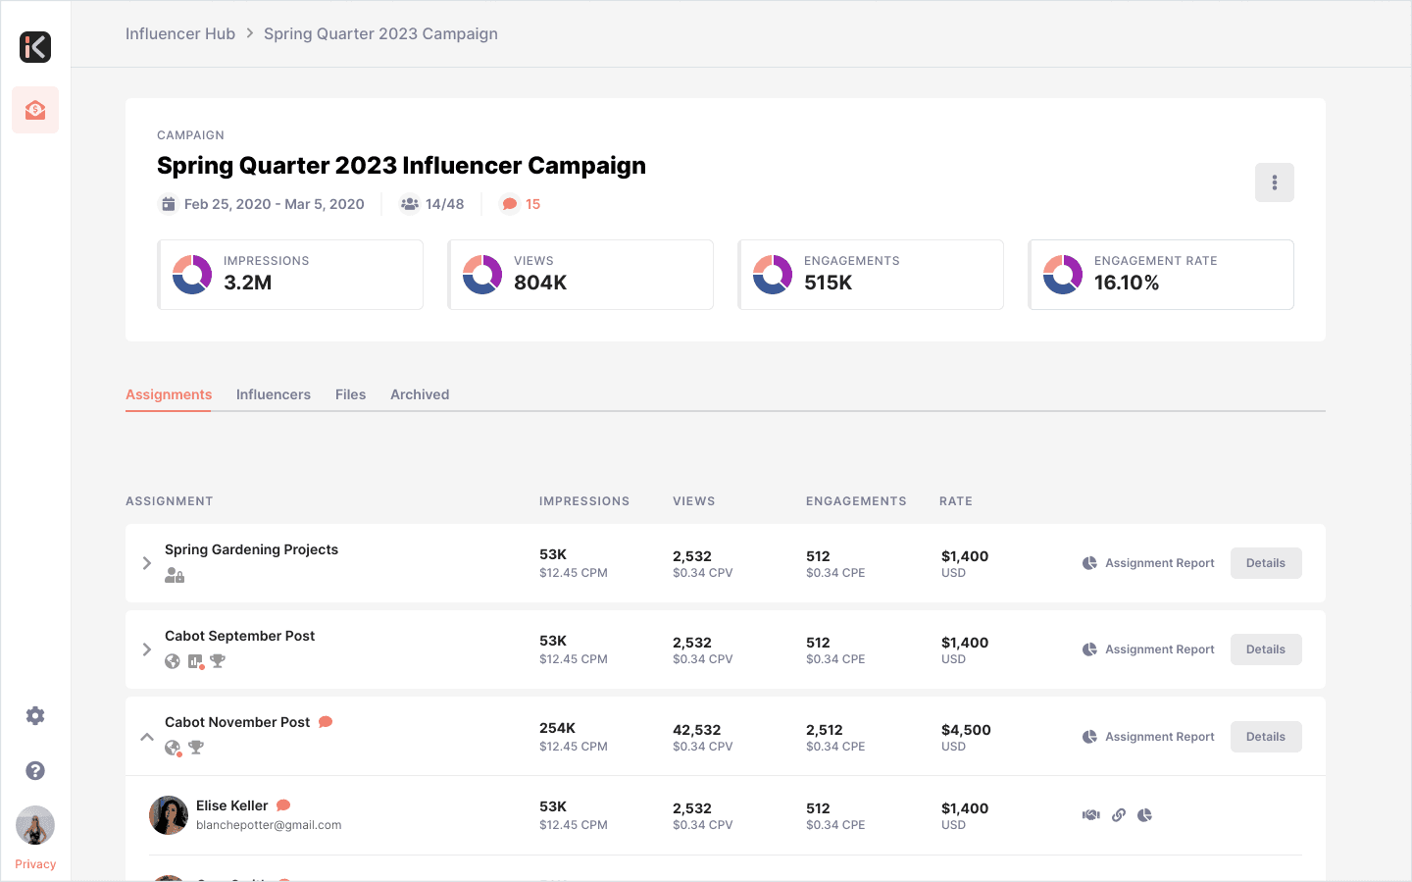Click the link icon in Elise Keller row
1412x882 pixels.
coord(1119,815)
